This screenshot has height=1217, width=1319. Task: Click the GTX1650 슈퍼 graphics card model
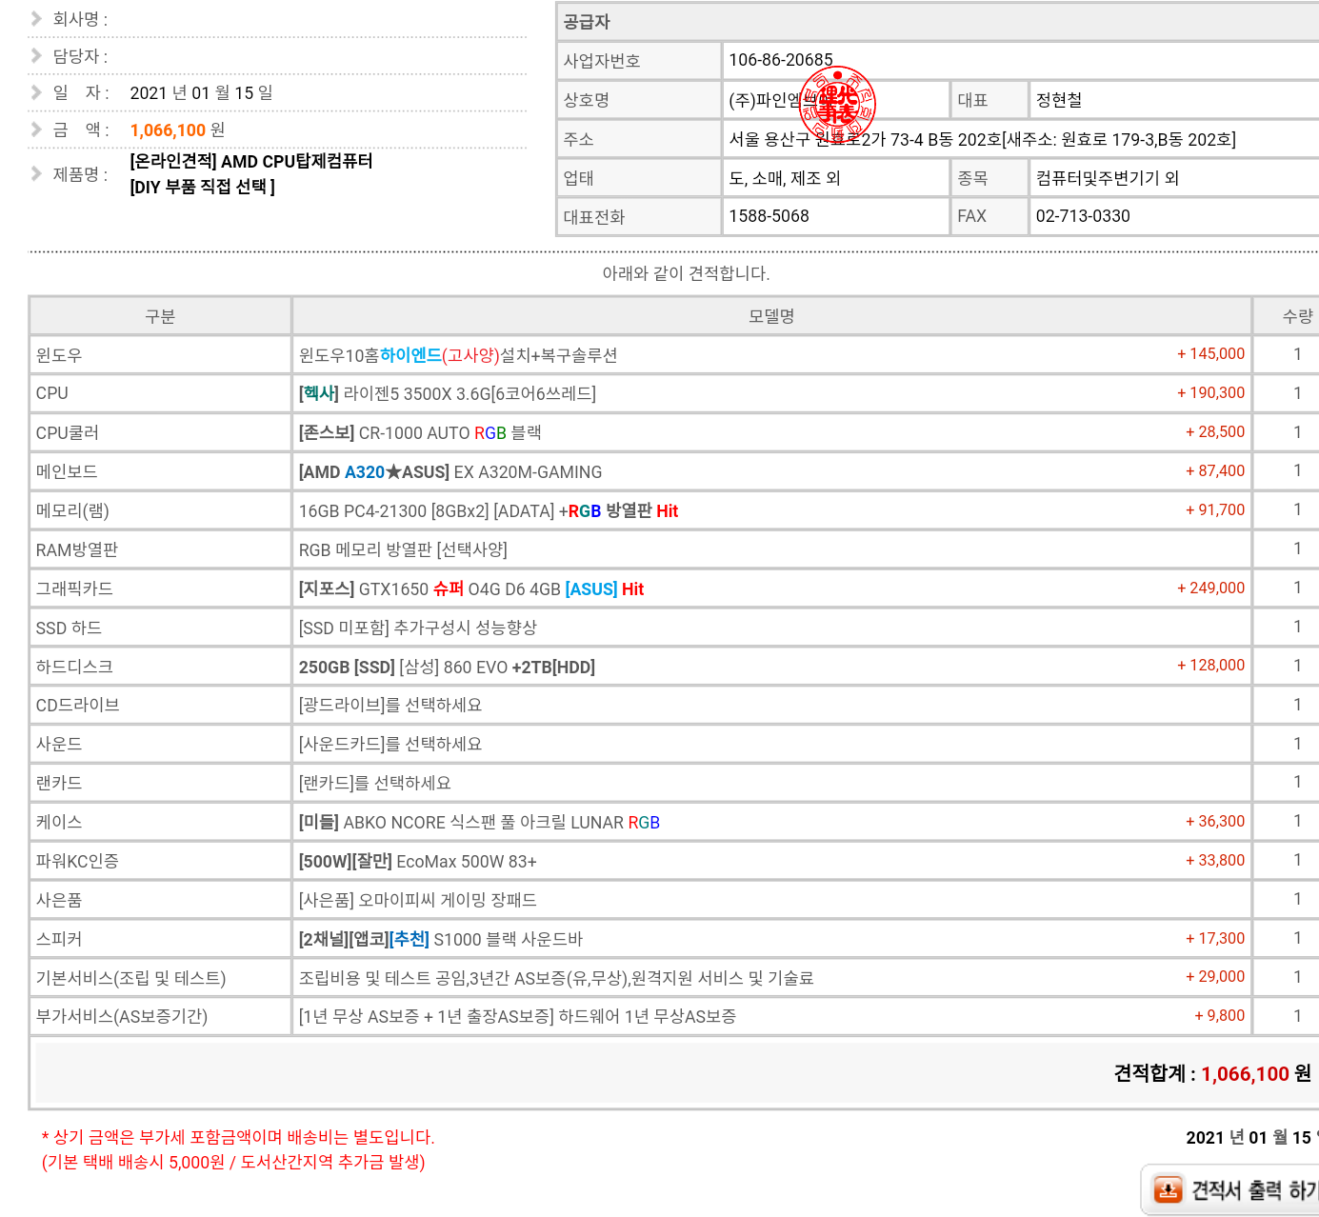[471, 589]
